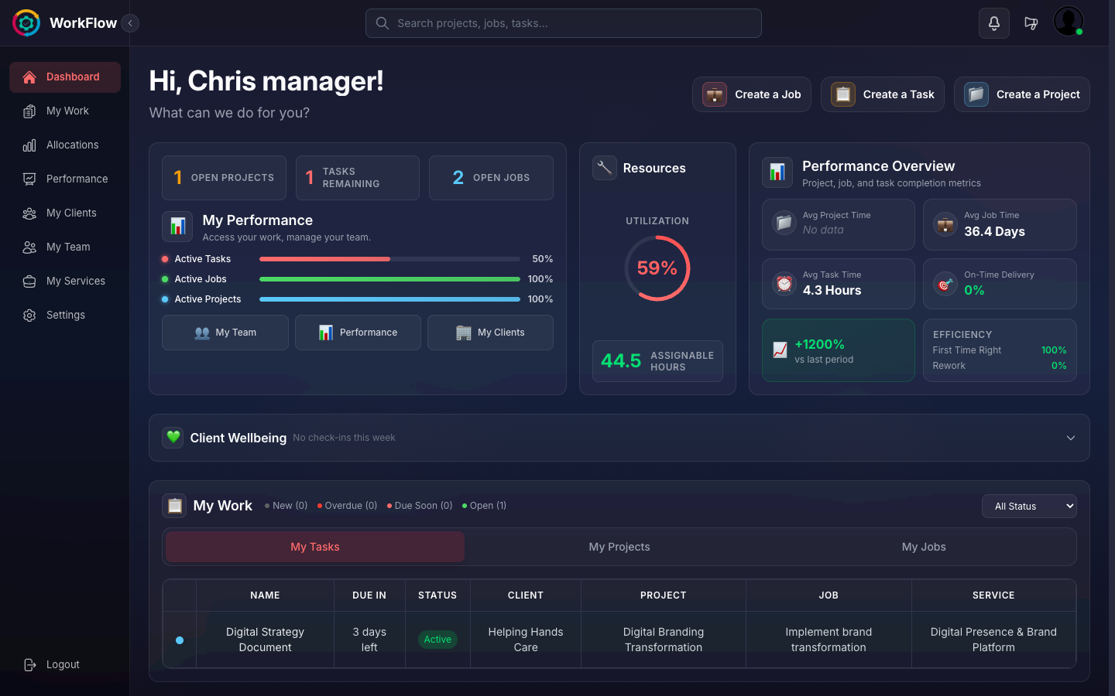The width and height of the screenshot is (1115, 696).
Task: Switch to the My Projects tab
Action: click(x=619, y=547)
